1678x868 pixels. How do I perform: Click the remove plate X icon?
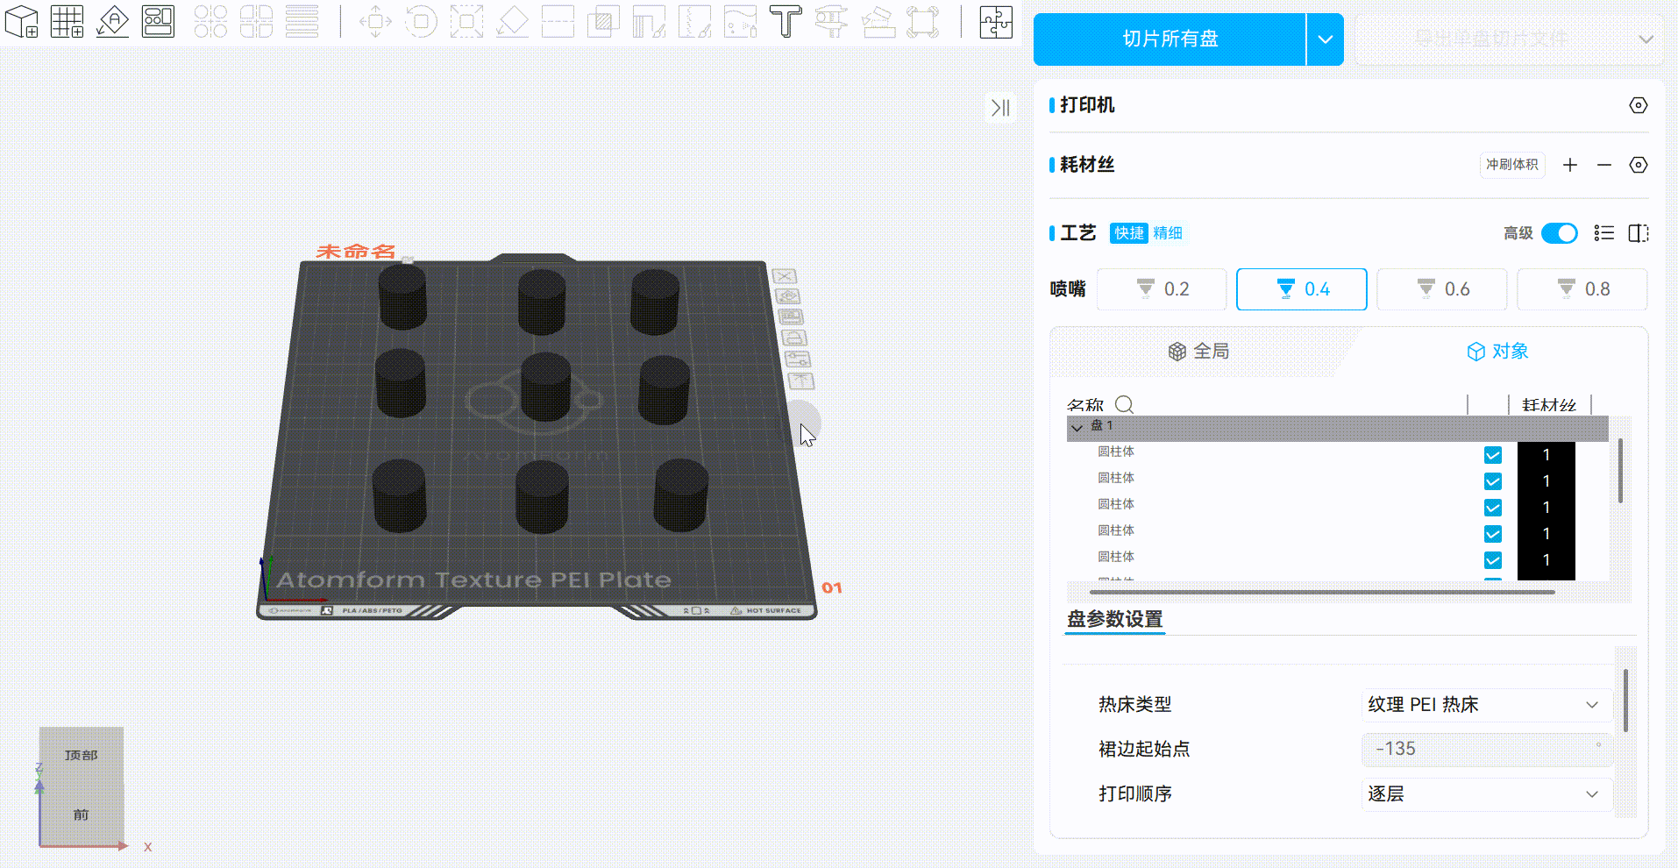(785, 276)
